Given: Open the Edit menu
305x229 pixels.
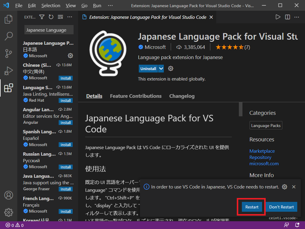Looking at the screenshot, I should (x=32, y=5).
